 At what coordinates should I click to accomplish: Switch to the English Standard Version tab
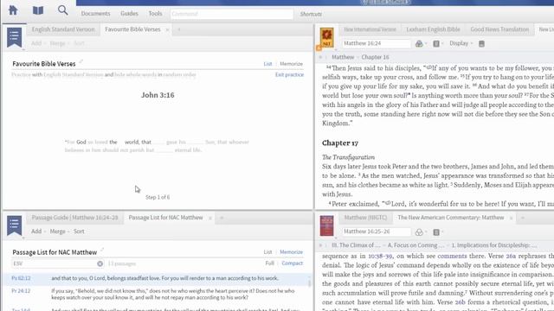point(63,29)
